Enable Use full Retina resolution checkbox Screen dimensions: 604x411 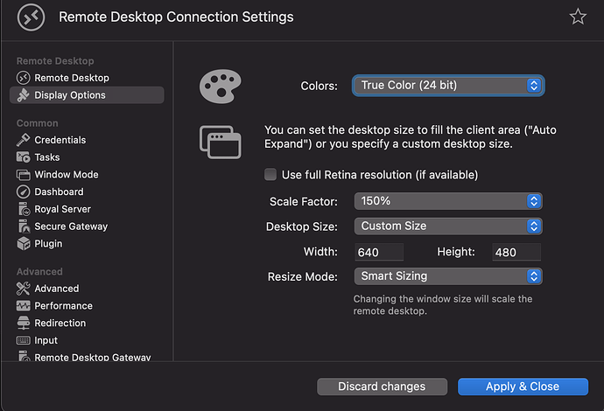pyautogui.click(x=270, y=175)
